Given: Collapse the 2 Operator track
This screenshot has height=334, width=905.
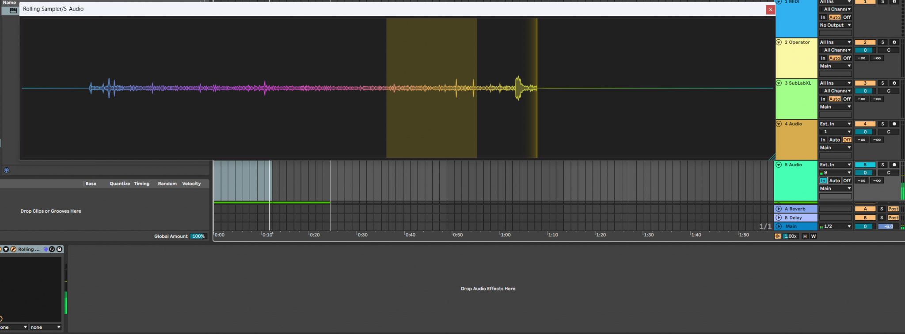Looking at the screenshot, I should click(779, 42).
